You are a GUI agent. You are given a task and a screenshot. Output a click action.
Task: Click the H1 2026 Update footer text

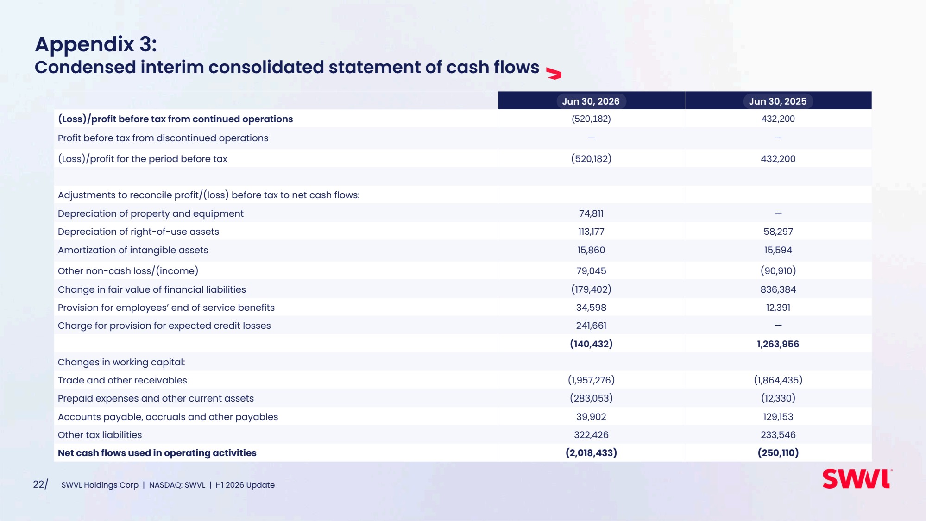(x=245, y=485)
